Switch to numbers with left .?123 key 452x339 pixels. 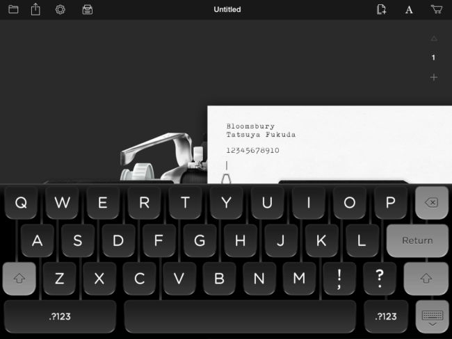[x=60, y=317]
